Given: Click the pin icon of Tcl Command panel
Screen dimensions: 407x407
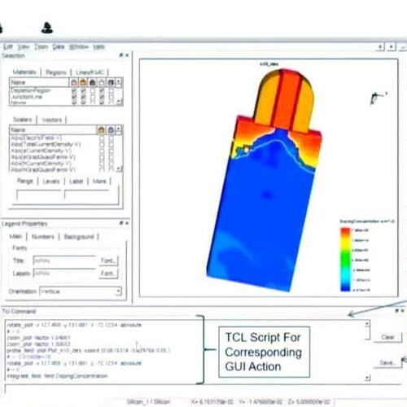Looking at the screenshot, I should click(x=397, y=311).
